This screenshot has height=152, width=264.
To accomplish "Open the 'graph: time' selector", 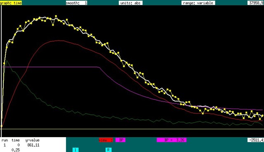I will (11, 3).
